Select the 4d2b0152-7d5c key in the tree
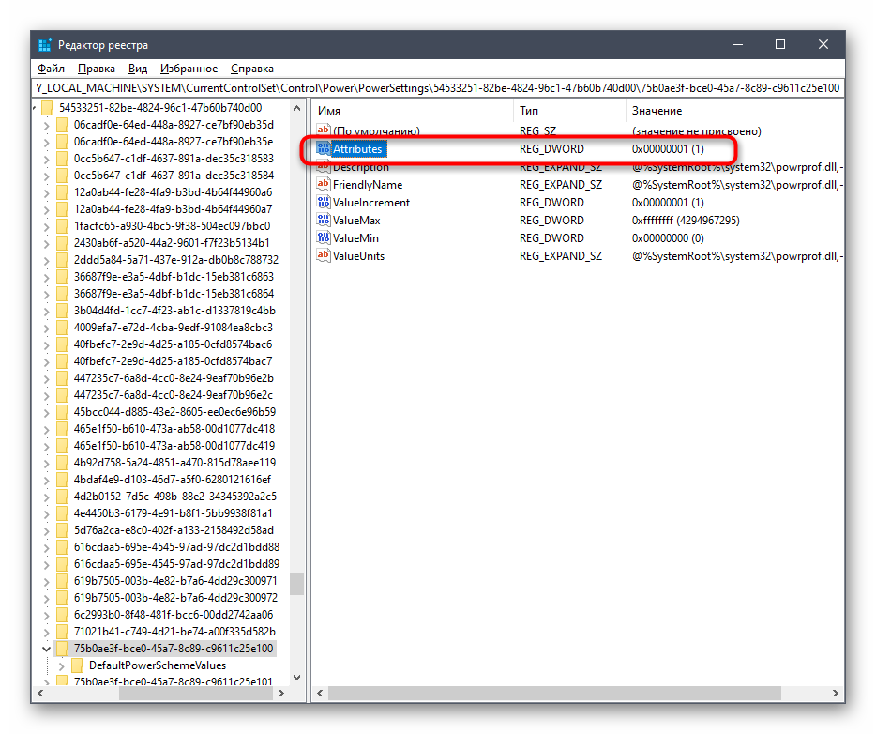Viewport: 876px width, 734px height. 174,497
